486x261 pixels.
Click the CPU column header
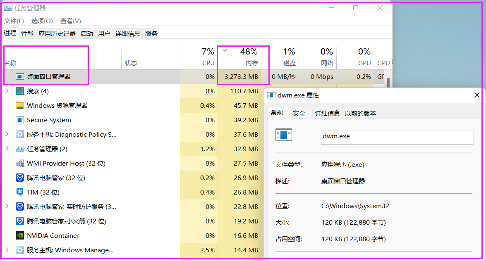[209, 63]
